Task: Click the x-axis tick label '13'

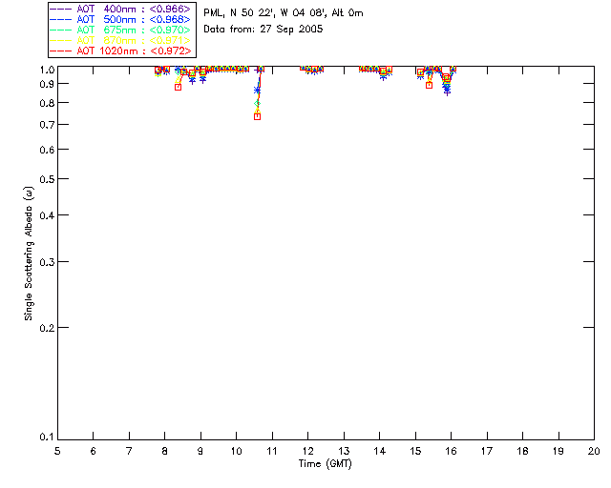Action: tap(344, 451)
